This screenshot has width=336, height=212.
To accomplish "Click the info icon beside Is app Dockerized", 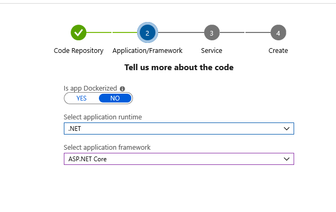I will coord(122,89).
